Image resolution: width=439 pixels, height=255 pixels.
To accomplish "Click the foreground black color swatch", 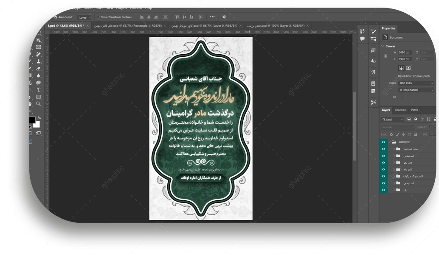I will pos(32,120).
